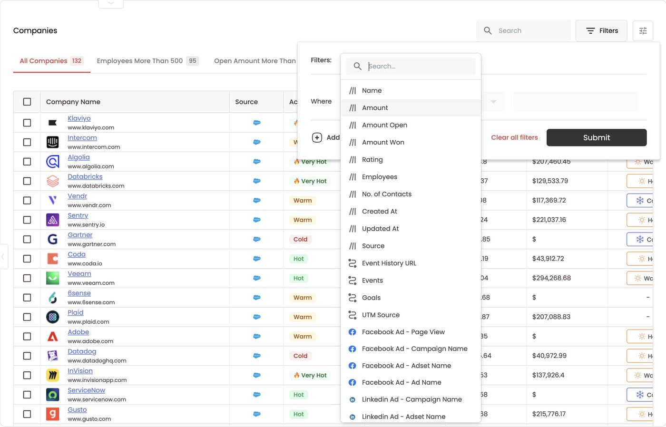This screenshot has height=427, width=666.
Task: Open column settings via sliders icon
Action: point(643,30)
